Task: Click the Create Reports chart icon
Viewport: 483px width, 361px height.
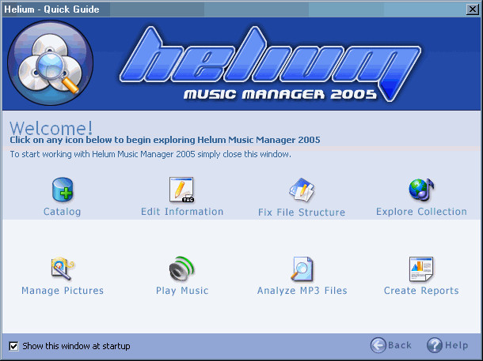Action: click(421, 269)
